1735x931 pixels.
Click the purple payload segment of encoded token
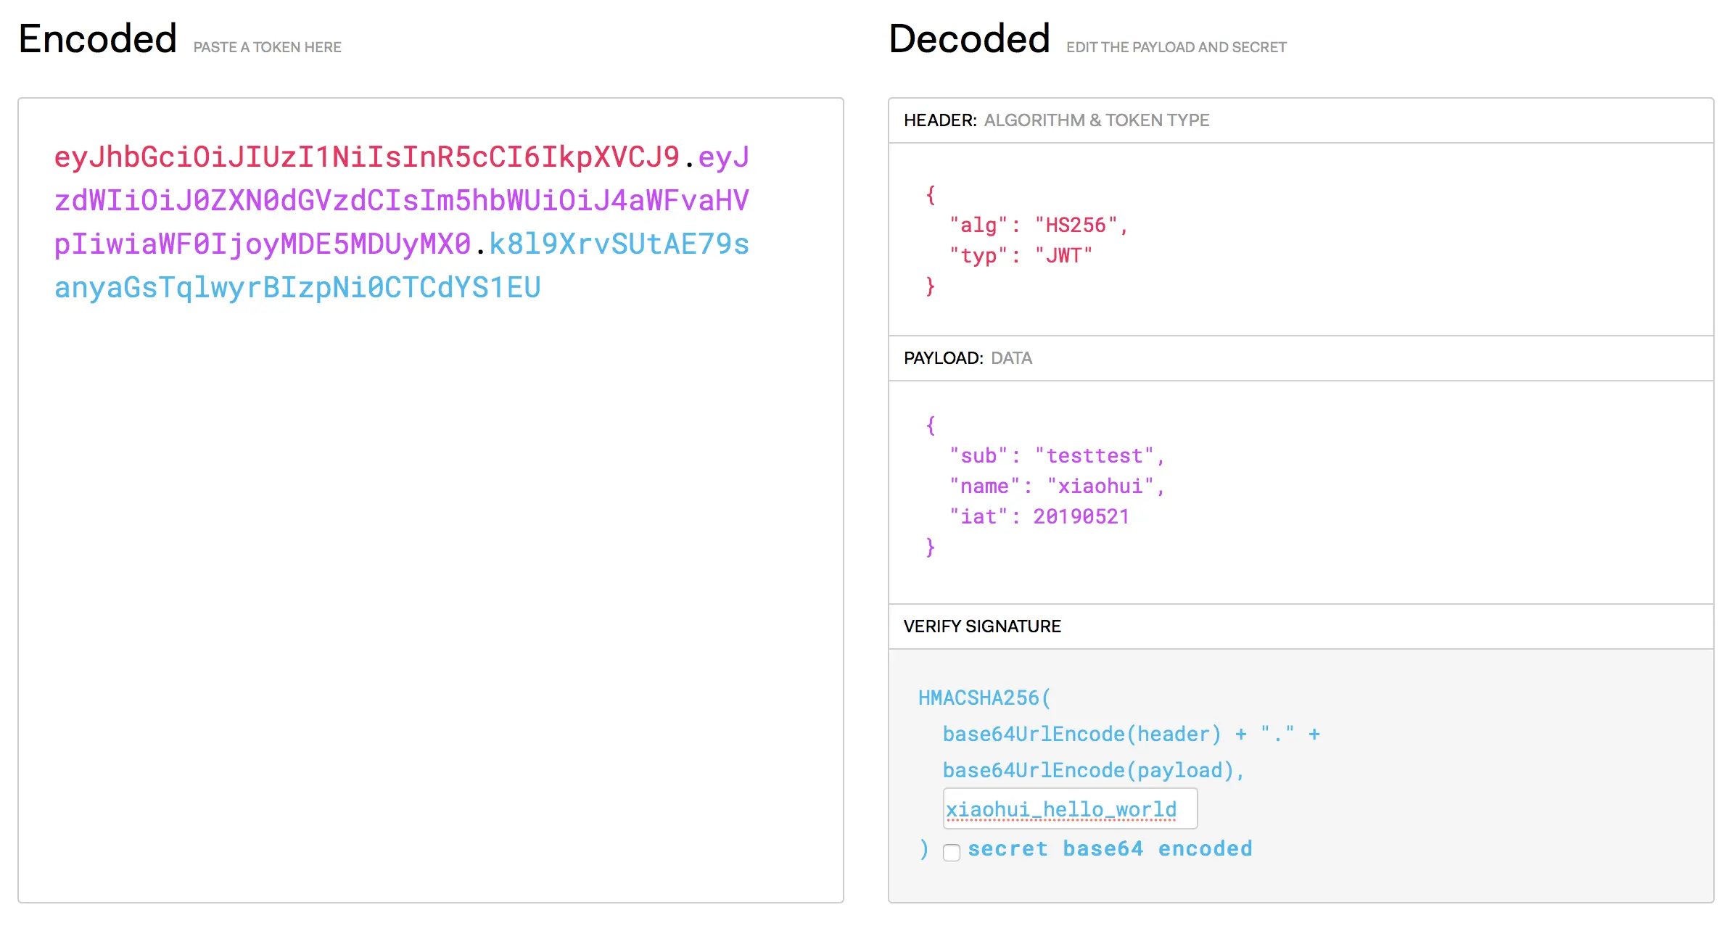401,201
